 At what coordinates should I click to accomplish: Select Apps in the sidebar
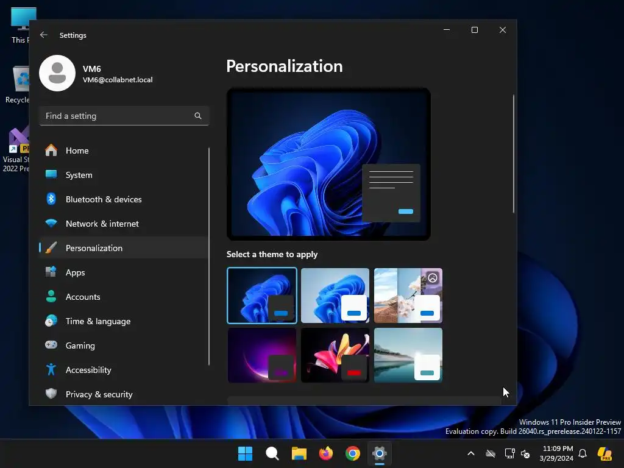(124, 272)
